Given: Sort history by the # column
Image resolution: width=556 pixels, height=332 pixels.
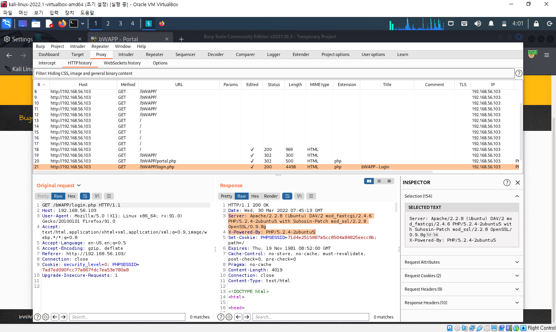Looking at the screenshot, I should [x=41, y=85].
